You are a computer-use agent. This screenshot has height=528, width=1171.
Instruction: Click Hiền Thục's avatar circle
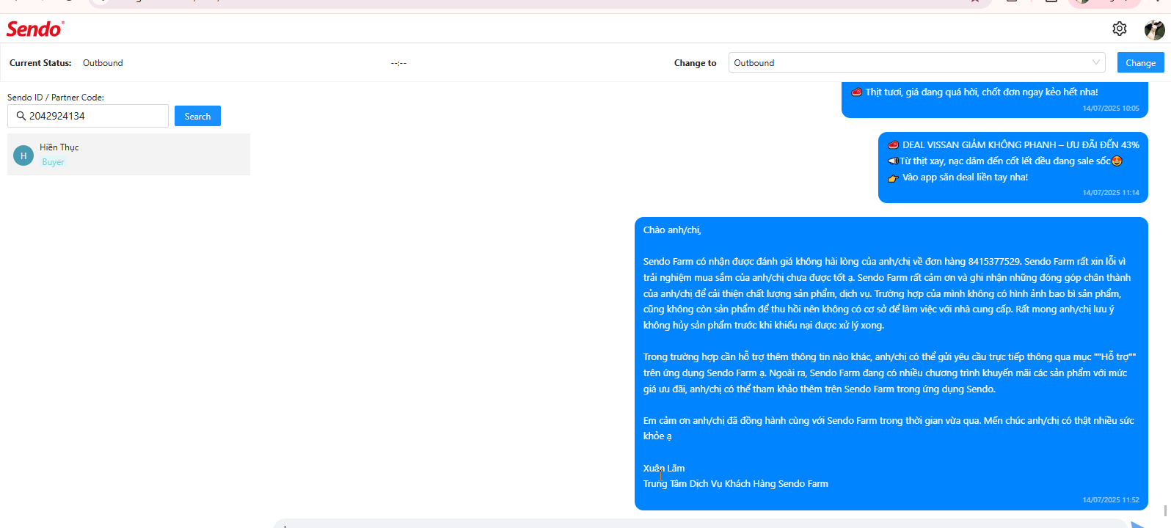tap(23, 155)
